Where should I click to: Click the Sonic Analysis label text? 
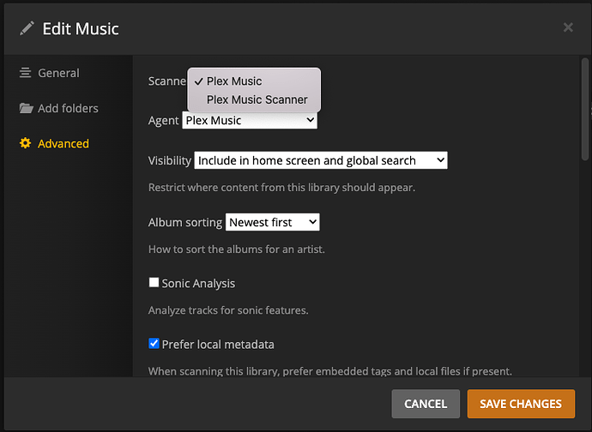coord(198,284)
